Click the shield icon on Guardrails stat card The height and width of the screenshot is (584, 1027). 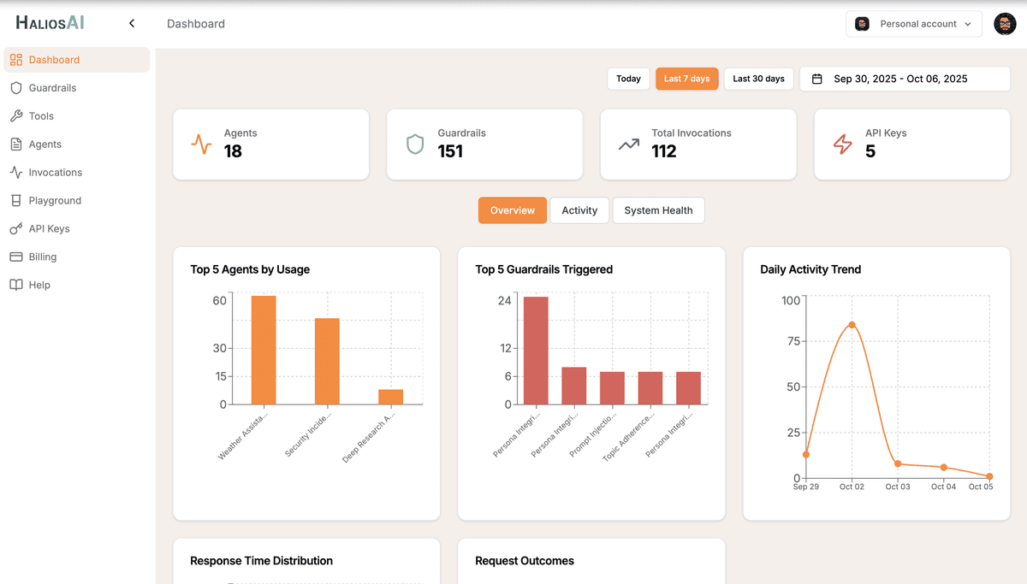coord(415,144)
